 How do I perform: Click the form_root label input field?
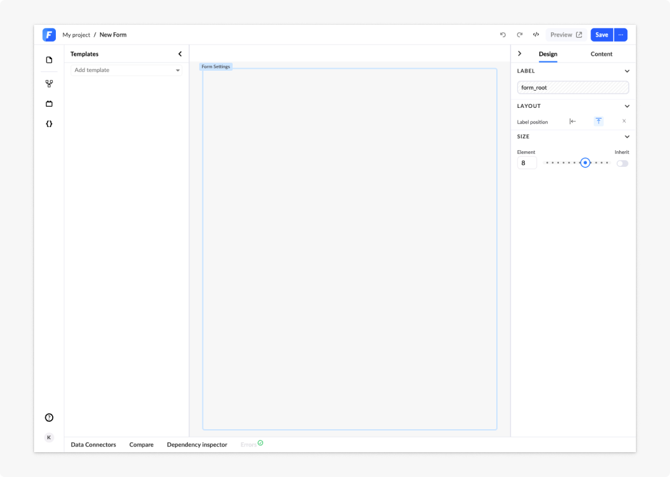click(x=573, y=87)
